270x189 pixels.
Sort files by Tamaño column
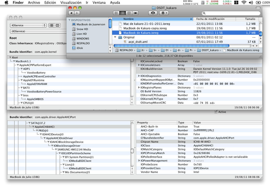(247, 19)
